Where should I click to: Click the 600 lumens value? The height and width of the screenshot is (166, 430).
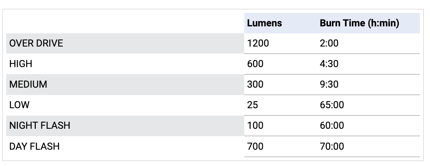256,64
